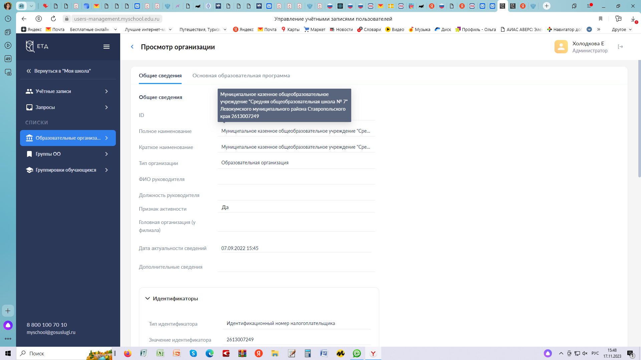This screenshot has height=360, width=641.
Task: Open the Профиль - Ольга bookmark
Action: pos(475,29)
